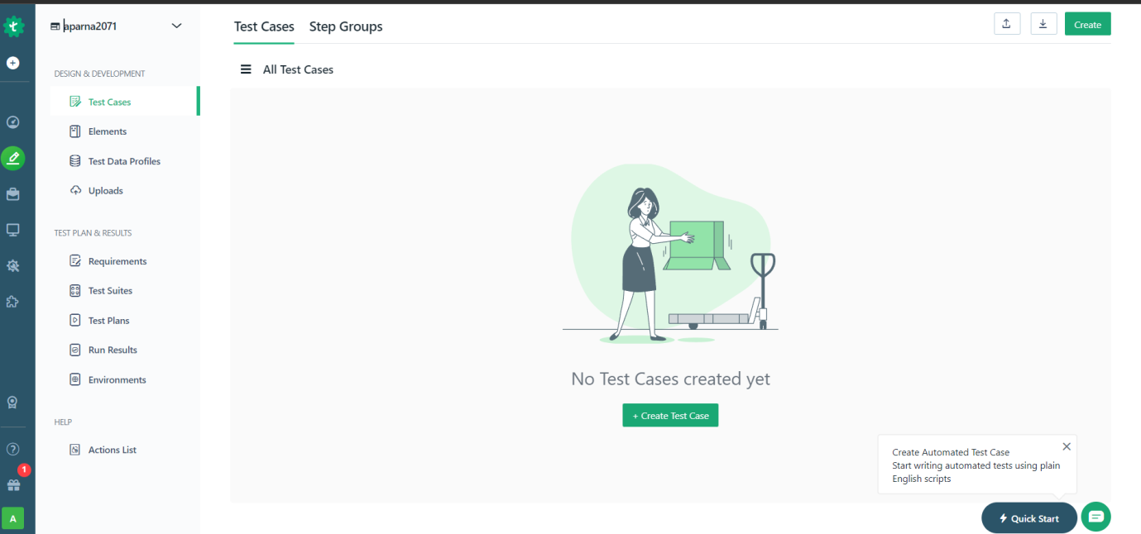Click the gear Settings icon in left rail
The height and width of the screenshot is (534, 1141).
click(13, 265)
